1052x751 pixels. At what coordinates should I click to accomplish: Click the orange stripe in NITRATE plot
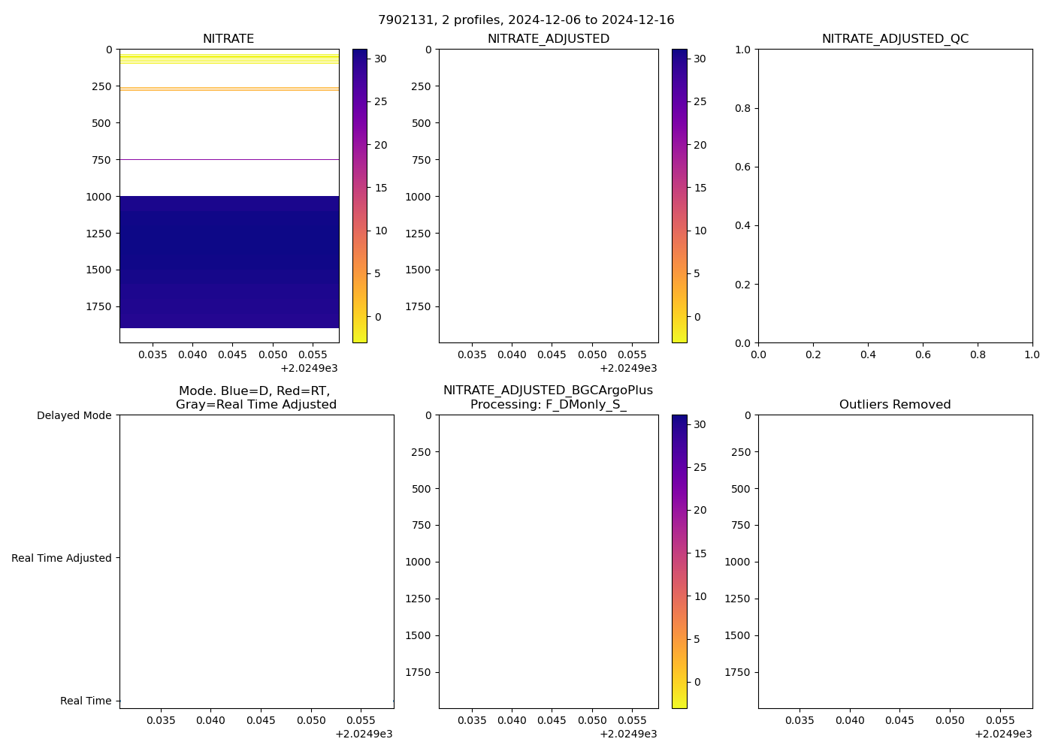pyautogui.click(x=229, y=89)
